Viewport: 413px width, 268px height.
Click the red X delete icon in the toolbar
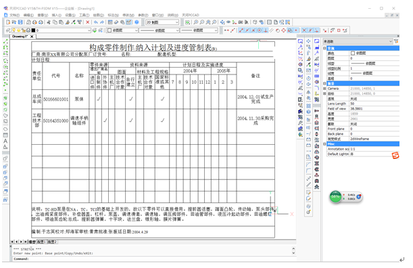(x=87, y=22)
